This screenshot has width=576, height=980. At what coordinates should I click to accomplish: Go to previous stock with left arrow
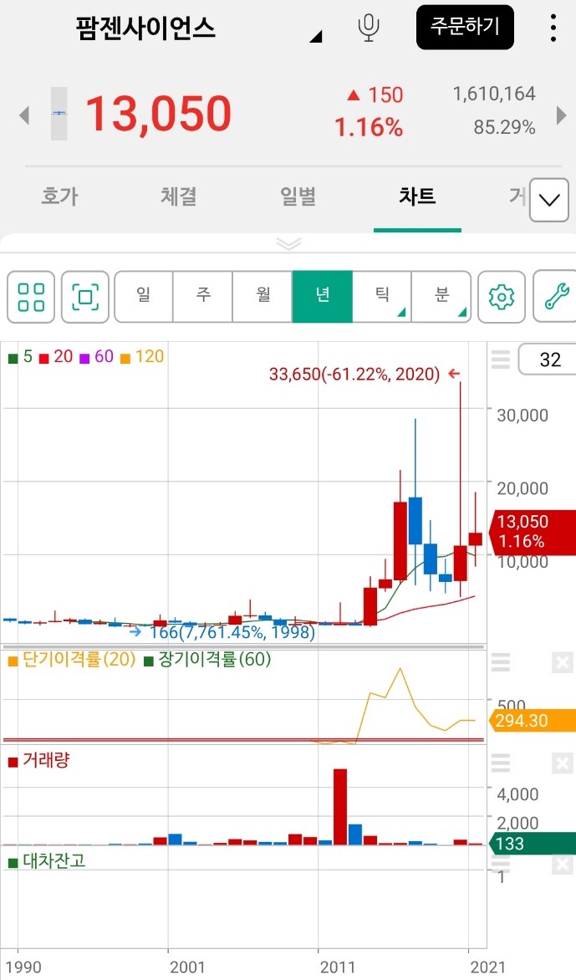click(24, 115)
